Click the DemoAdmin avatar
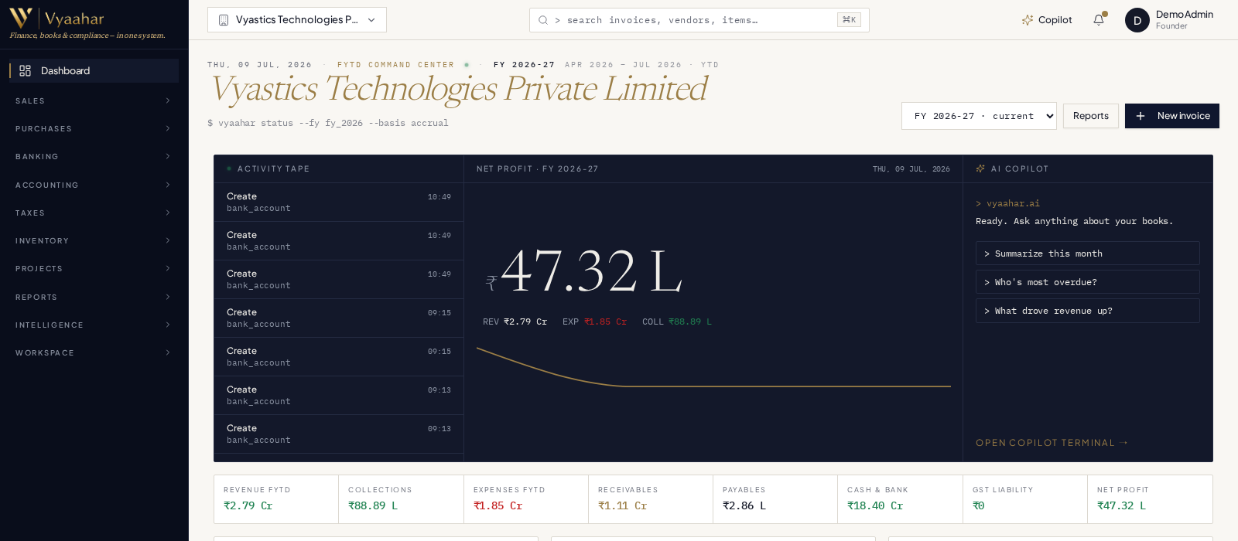 pos(1137,20)
